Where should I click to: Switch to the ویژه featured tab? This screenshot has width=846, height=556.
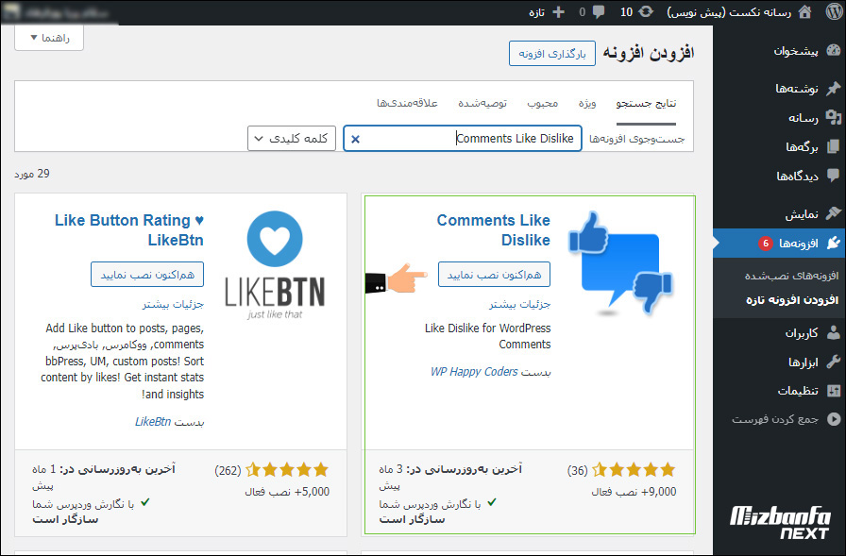(x=587, y=103)
